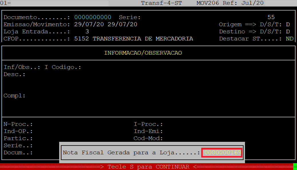Click the green cursor block at bottom right
The image size is (297, 170).
(295, 167)
